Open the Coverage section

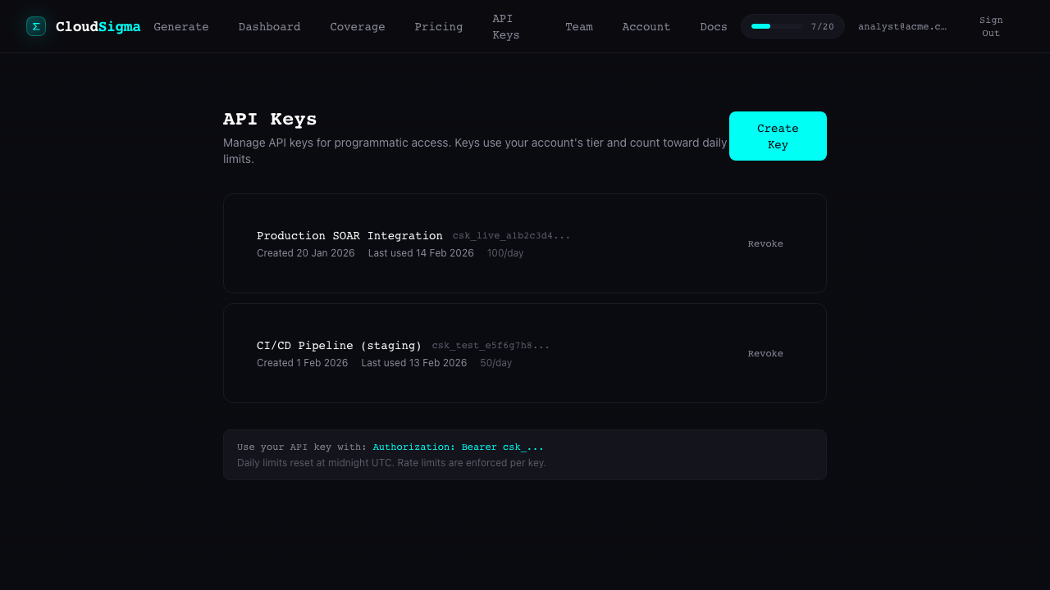pos(358,26)
